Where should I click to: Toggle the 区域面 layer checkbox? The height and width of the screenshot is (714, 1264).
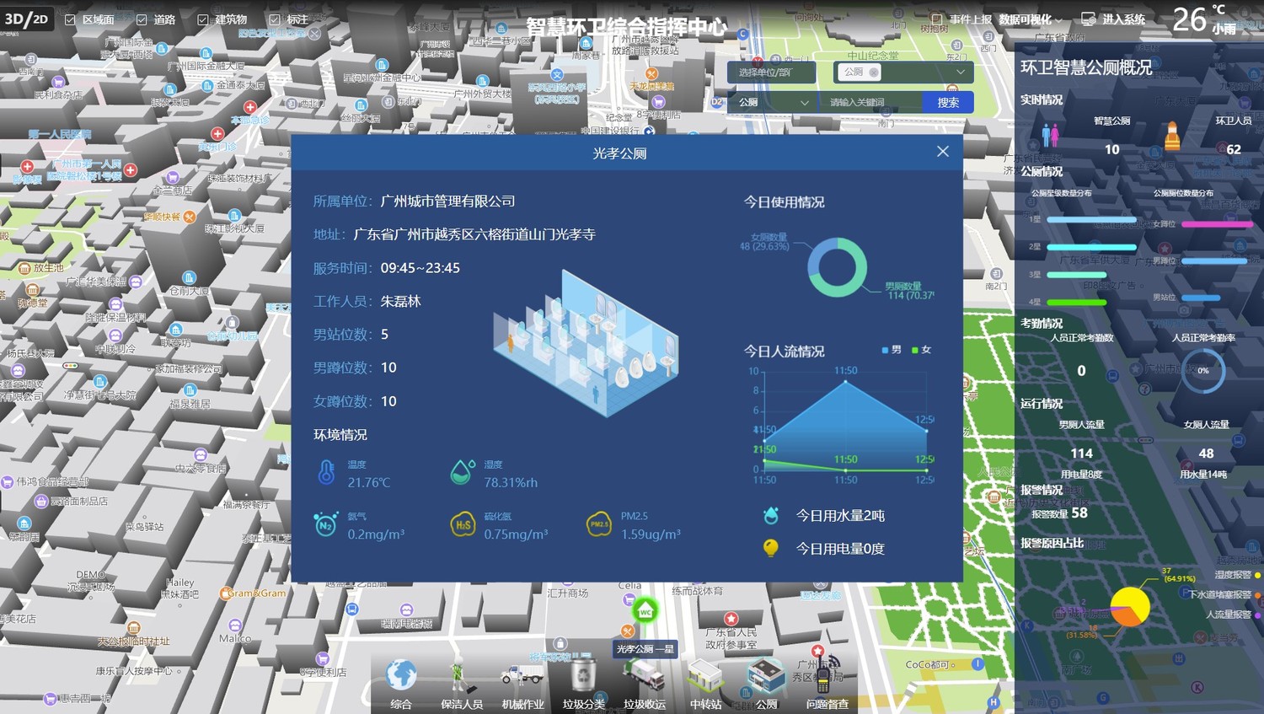(x=70, y=19)
